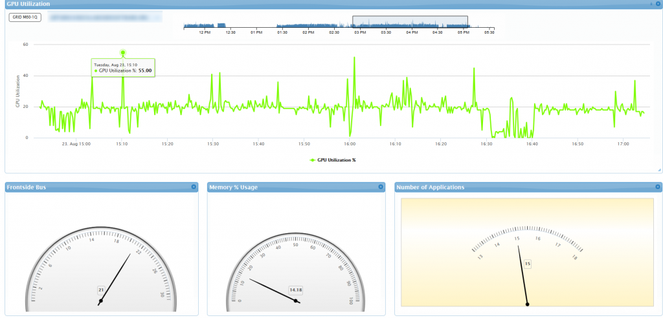Click the 15:30 x-axis label
663x318 pixels.
[x=213, y=144]
